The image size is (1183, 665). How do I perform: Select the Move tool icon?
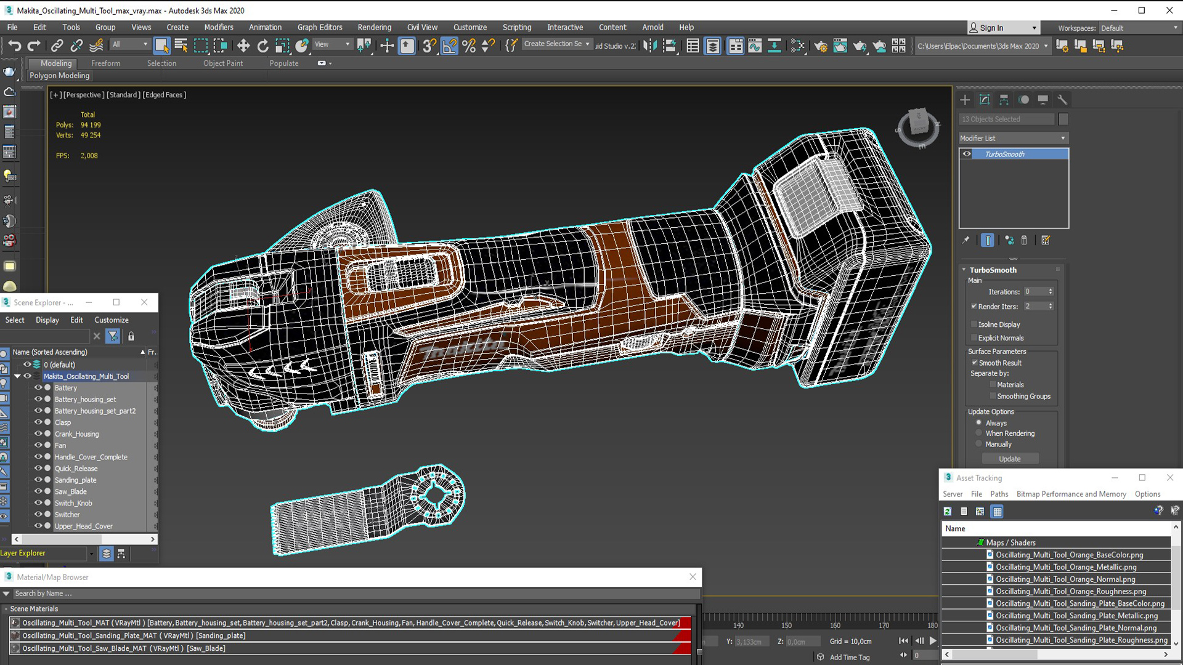point(243,46)
